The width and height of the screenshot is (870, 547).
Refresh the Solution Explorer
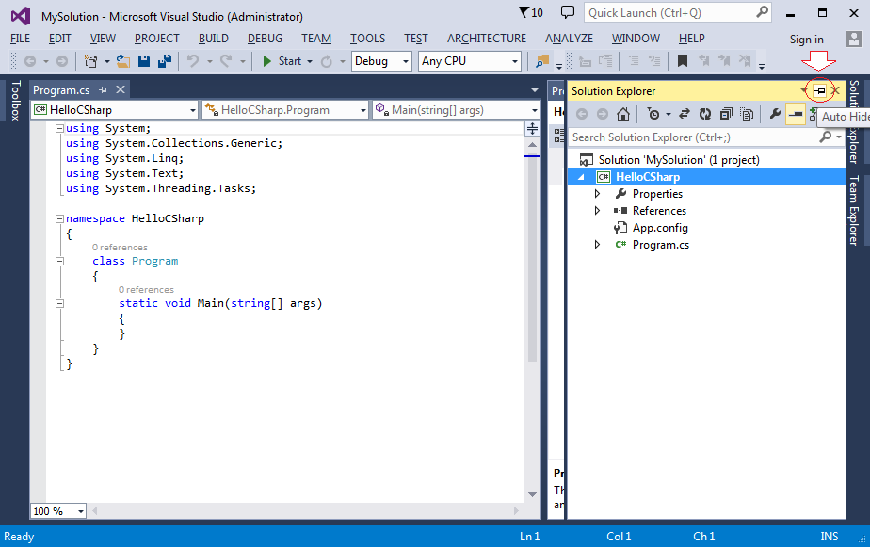tap(704, 114)
